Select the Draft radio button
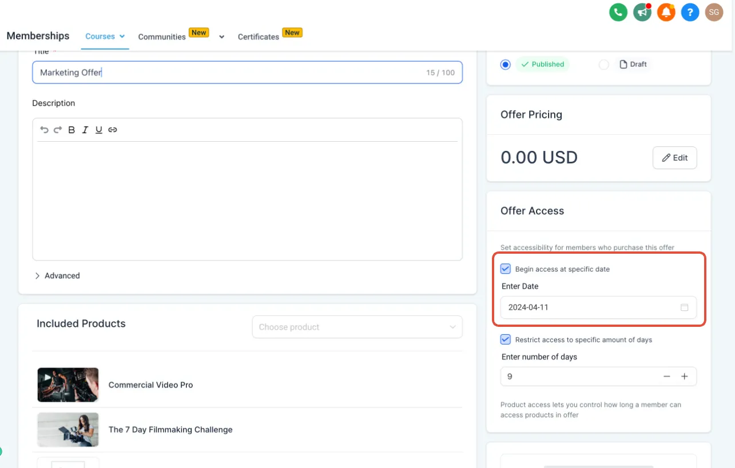 point(604,65)
